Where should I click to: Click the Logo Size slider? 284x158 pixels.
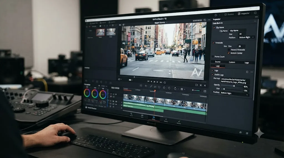tap(231, 89)
